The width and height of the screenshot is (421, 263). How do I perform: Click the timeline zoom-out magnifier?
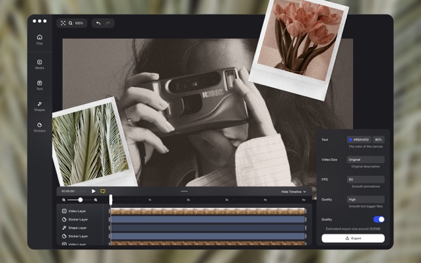click(64, 200)
